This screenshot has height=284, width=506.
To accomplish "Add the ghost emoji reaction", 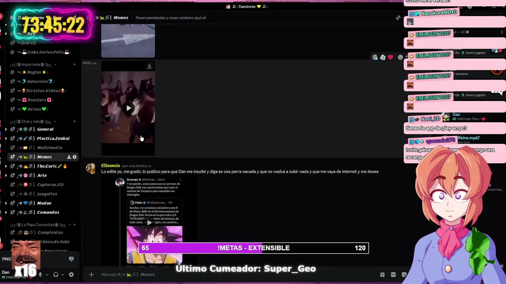I will (383, 58).
